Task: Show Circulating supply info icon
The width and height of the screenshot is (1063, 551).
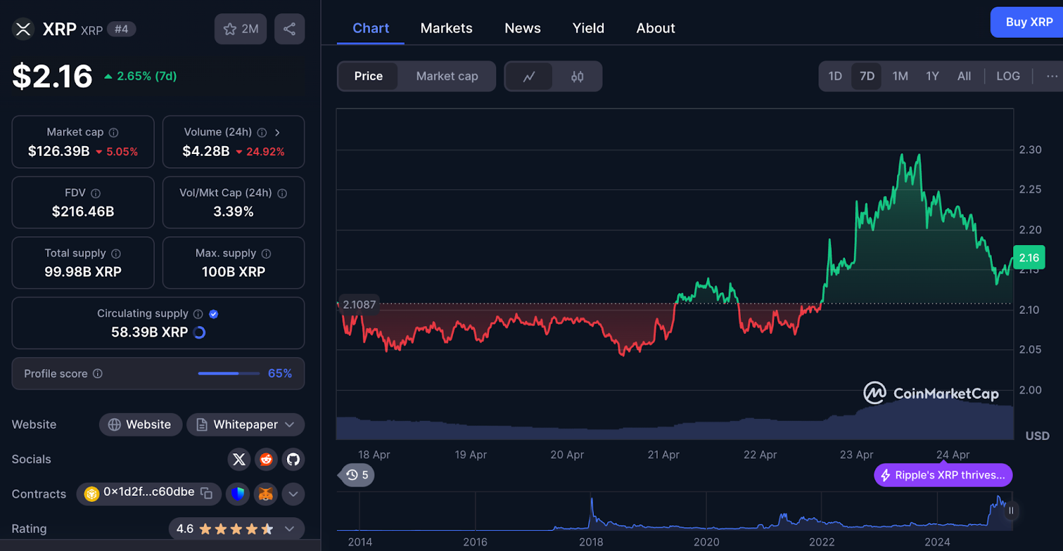Action: [198, 314]
